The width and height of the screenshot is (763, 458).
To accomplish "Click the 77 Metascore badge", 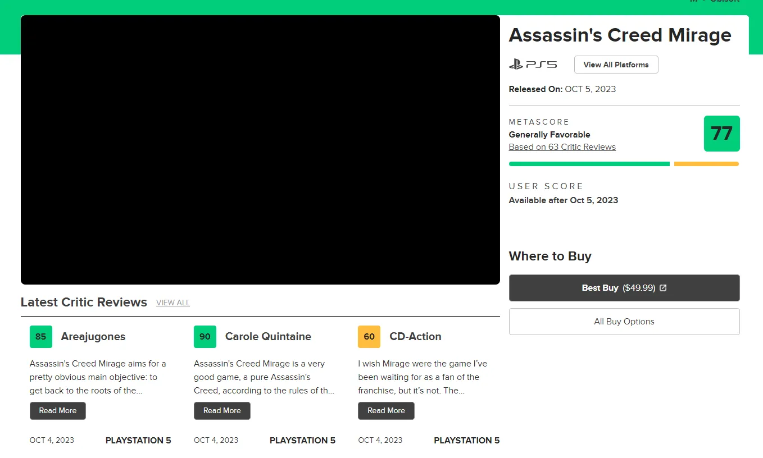I will (x=721, y=134).
